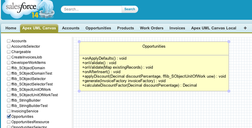The height and width of the screenshot is (128, 252).
Task: Uncheck the Opportunities checkbox
Action: (9, 117)
